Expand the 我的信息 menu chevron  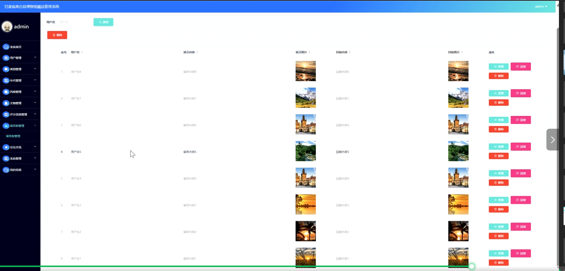(x=35, y=169)
